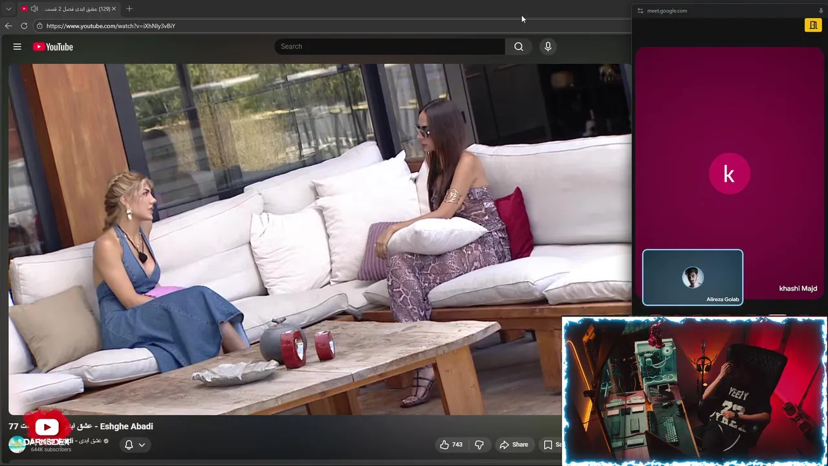Open the channel avatar beside 644K subscribers

click(17, 444)
